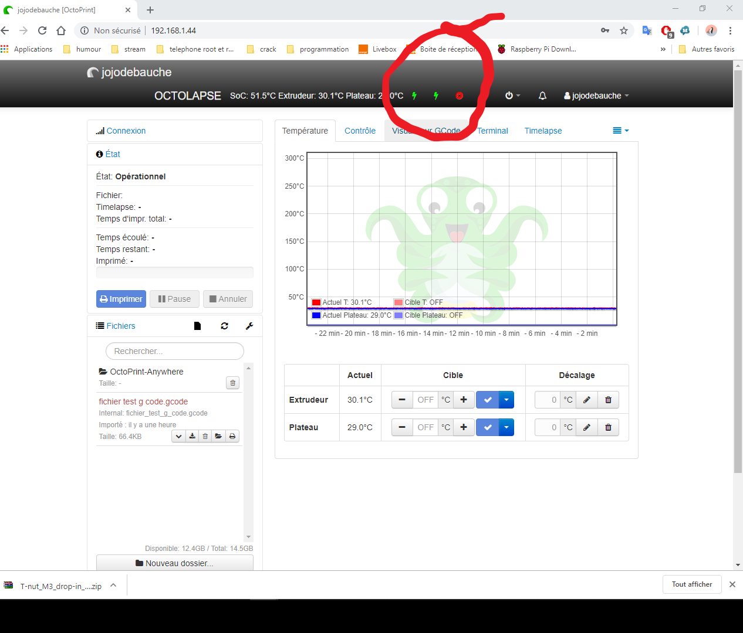
Task: Click the jojodebauche OctoPrint logo title
Action: pyautogui.click(x=129, y=72)
